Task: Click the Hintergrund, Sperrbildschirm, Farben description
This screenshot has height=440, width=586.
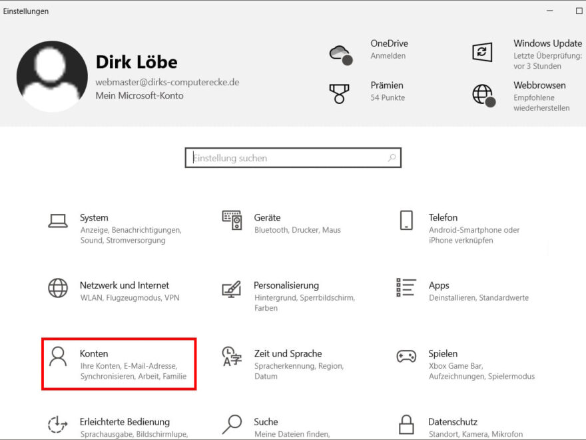Action: coord(304,303)
